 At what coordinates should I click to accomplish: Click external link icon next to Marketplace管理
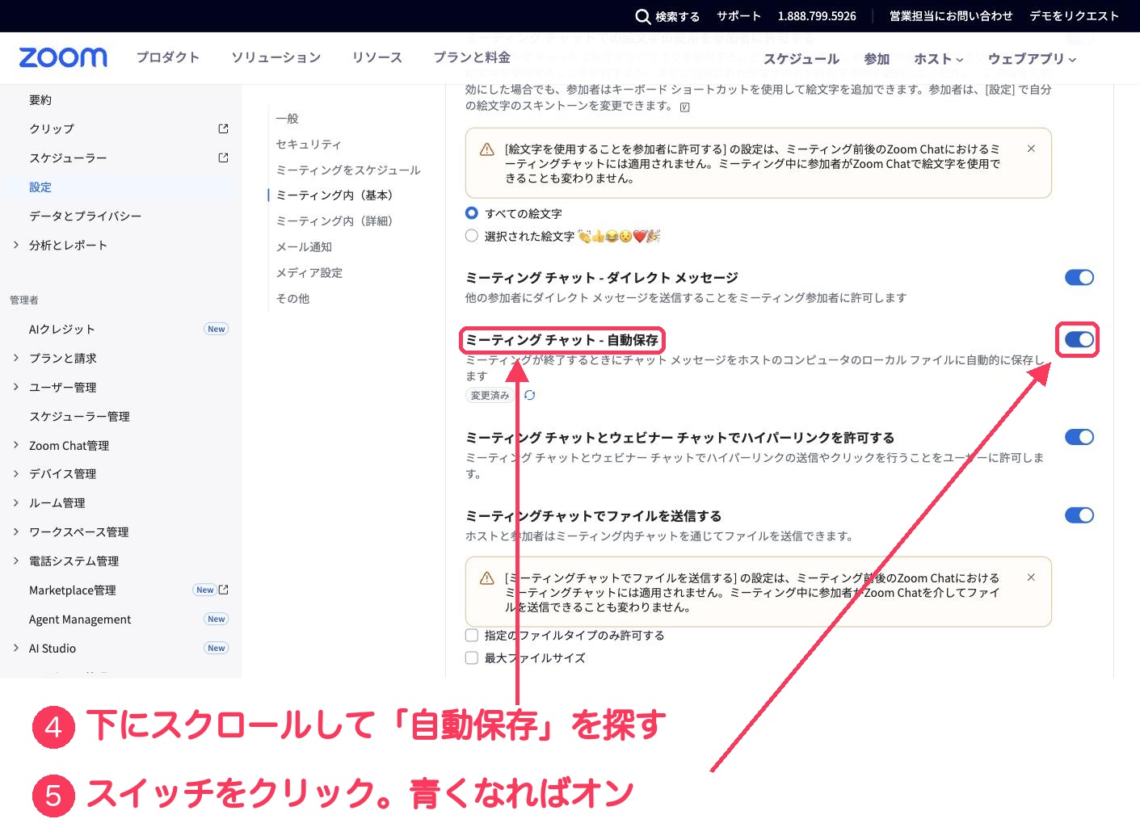coord(224,590)
